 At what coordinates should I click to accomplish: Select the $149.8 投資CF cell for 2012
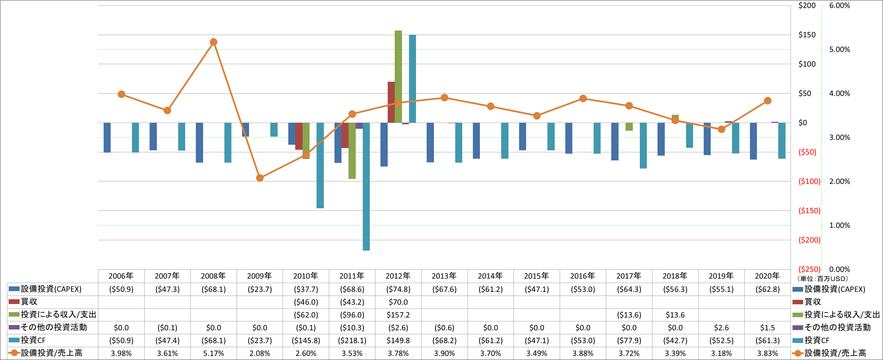pyautogui.click(x=398, y=340)
